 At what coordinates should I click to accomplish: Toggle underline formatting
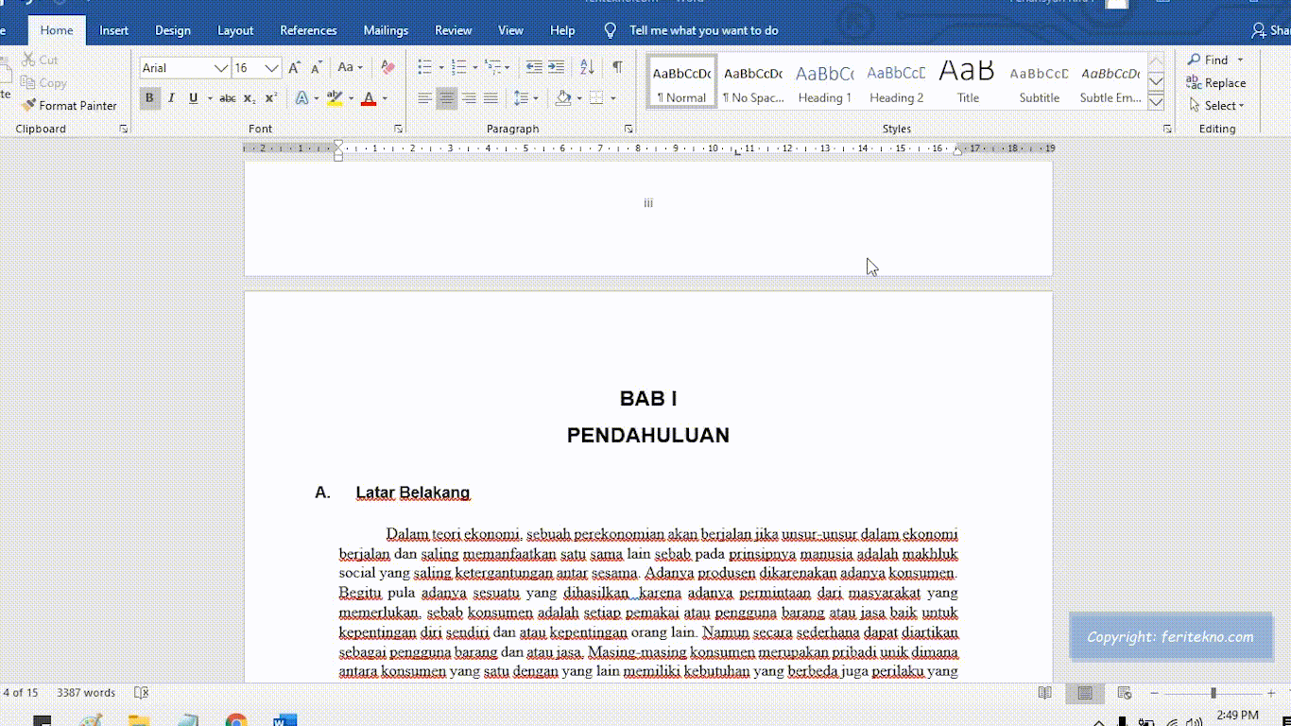tap(193, 98)
